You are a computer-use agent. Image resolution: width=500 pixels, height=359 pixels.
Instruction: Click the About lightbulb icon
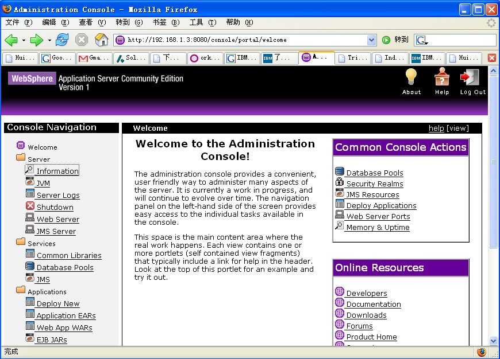pos(411,77)
